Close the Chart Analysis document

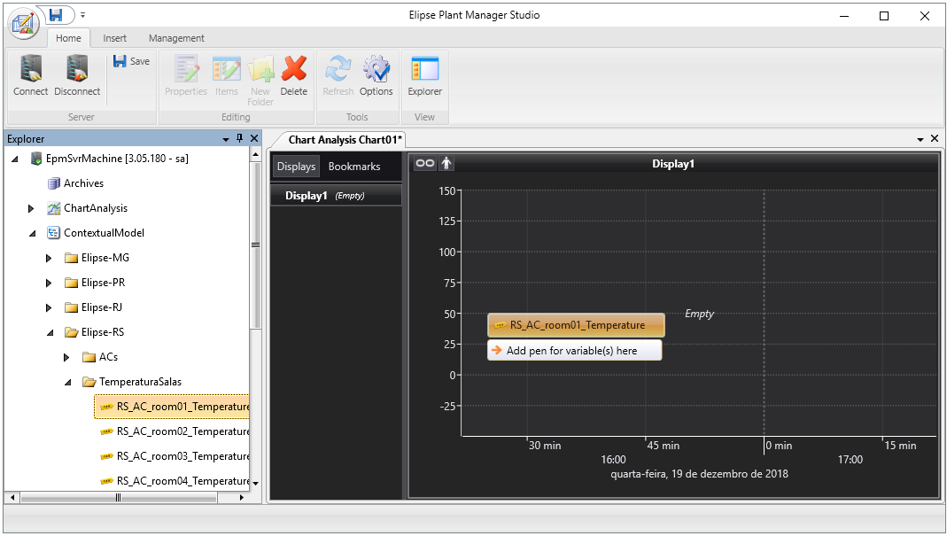(935, 138)
